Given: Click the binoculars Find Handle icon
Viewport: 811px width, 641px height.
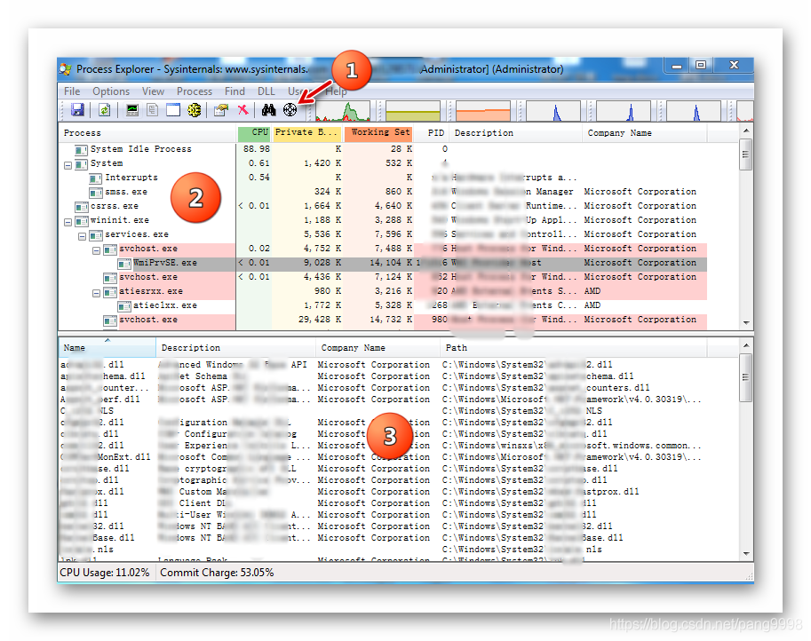Looking at the screenshot, I should click(x=269, y=110).
